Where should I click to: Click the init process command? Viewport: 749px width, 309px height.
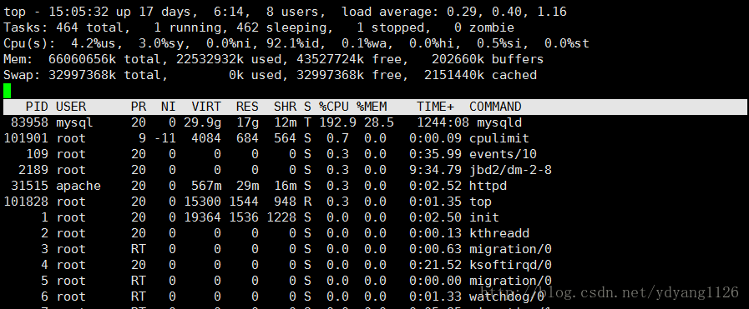(484, 217)
